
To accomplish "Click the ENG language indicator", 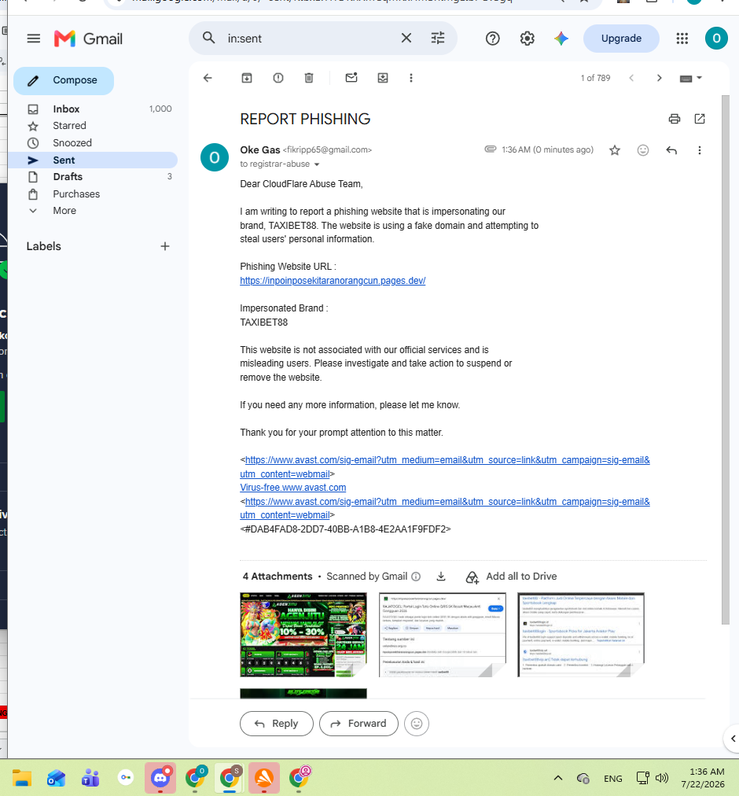I will tap(612, 779).
